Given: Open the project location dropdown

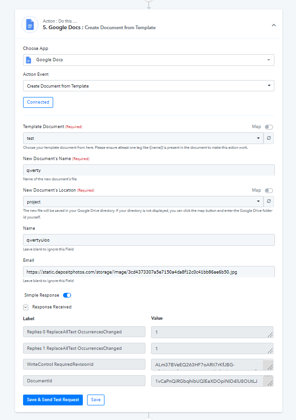Looking at the screenshot, I should click(143, 202).
